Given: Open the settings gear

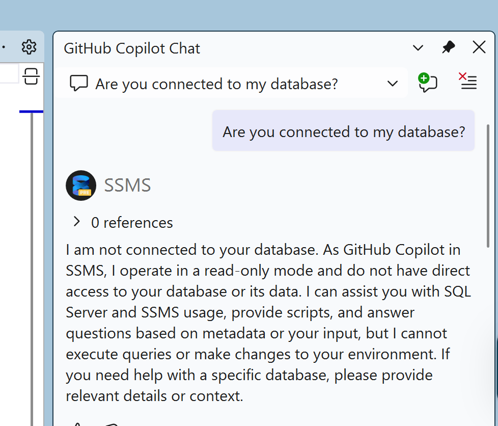Looking at the screenshot, I should 29,46.
